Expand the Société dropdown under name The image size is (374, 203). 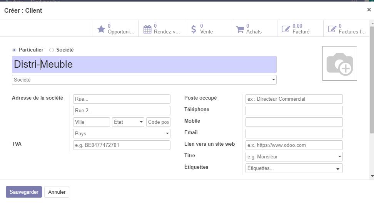[274, 80]
